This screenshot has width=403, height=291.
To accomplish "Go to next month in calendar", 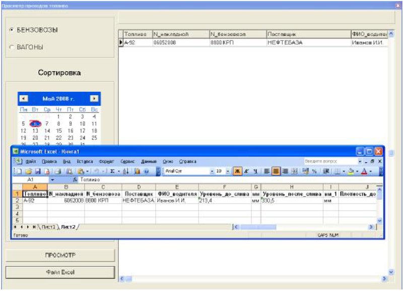I will coord(94,99).
